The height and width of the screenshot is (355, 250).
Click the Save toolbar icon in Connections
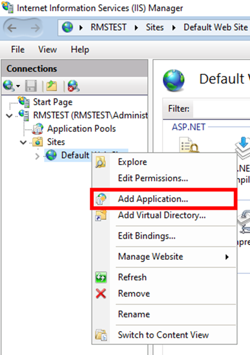pyautogui.click(x=31, y=86)
